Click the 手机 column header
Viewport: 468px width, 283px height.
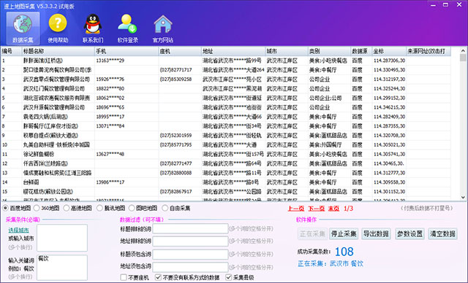point(127,51)
